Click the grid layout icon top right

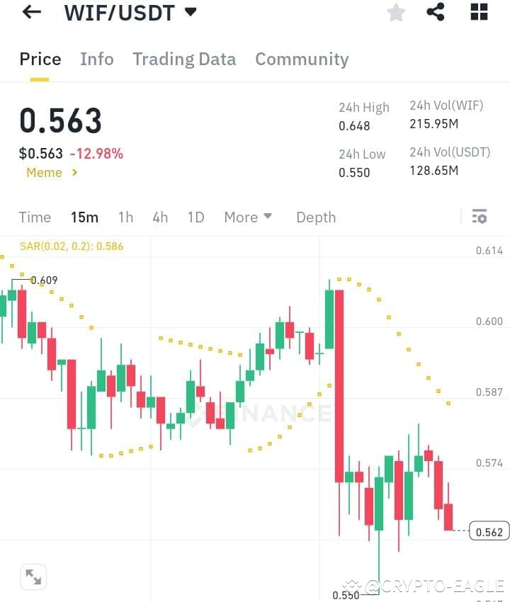point(478,11)
